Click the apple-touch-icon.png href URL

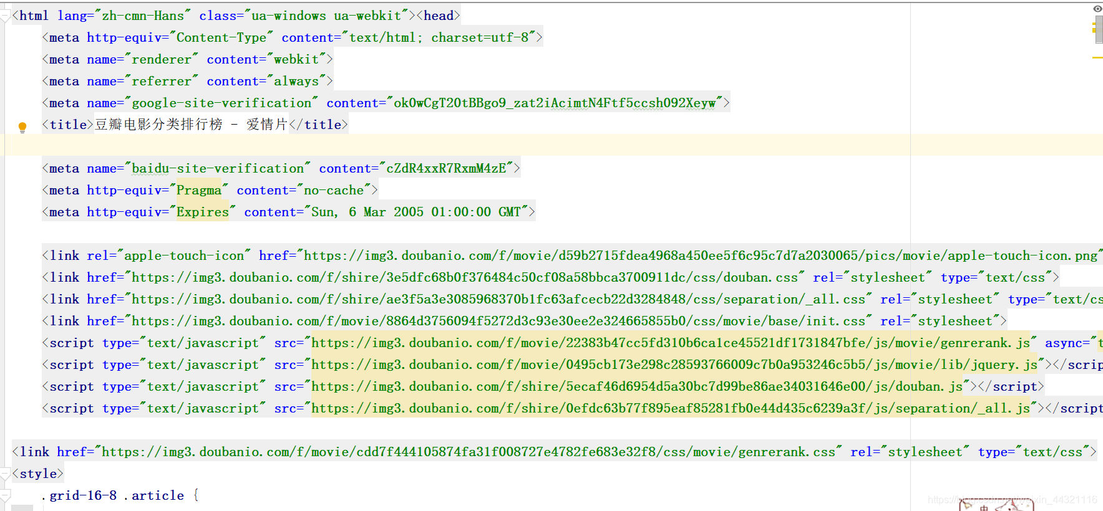click(x=701, y=255)
